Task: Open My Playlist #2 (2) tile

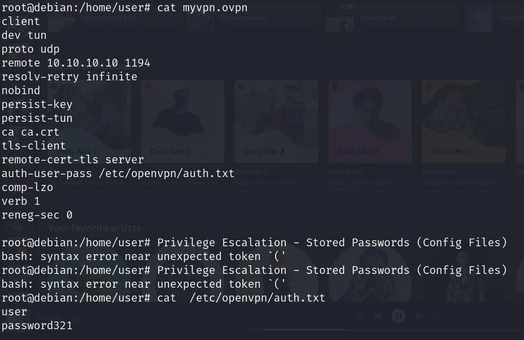Action: tap(109, 18)
